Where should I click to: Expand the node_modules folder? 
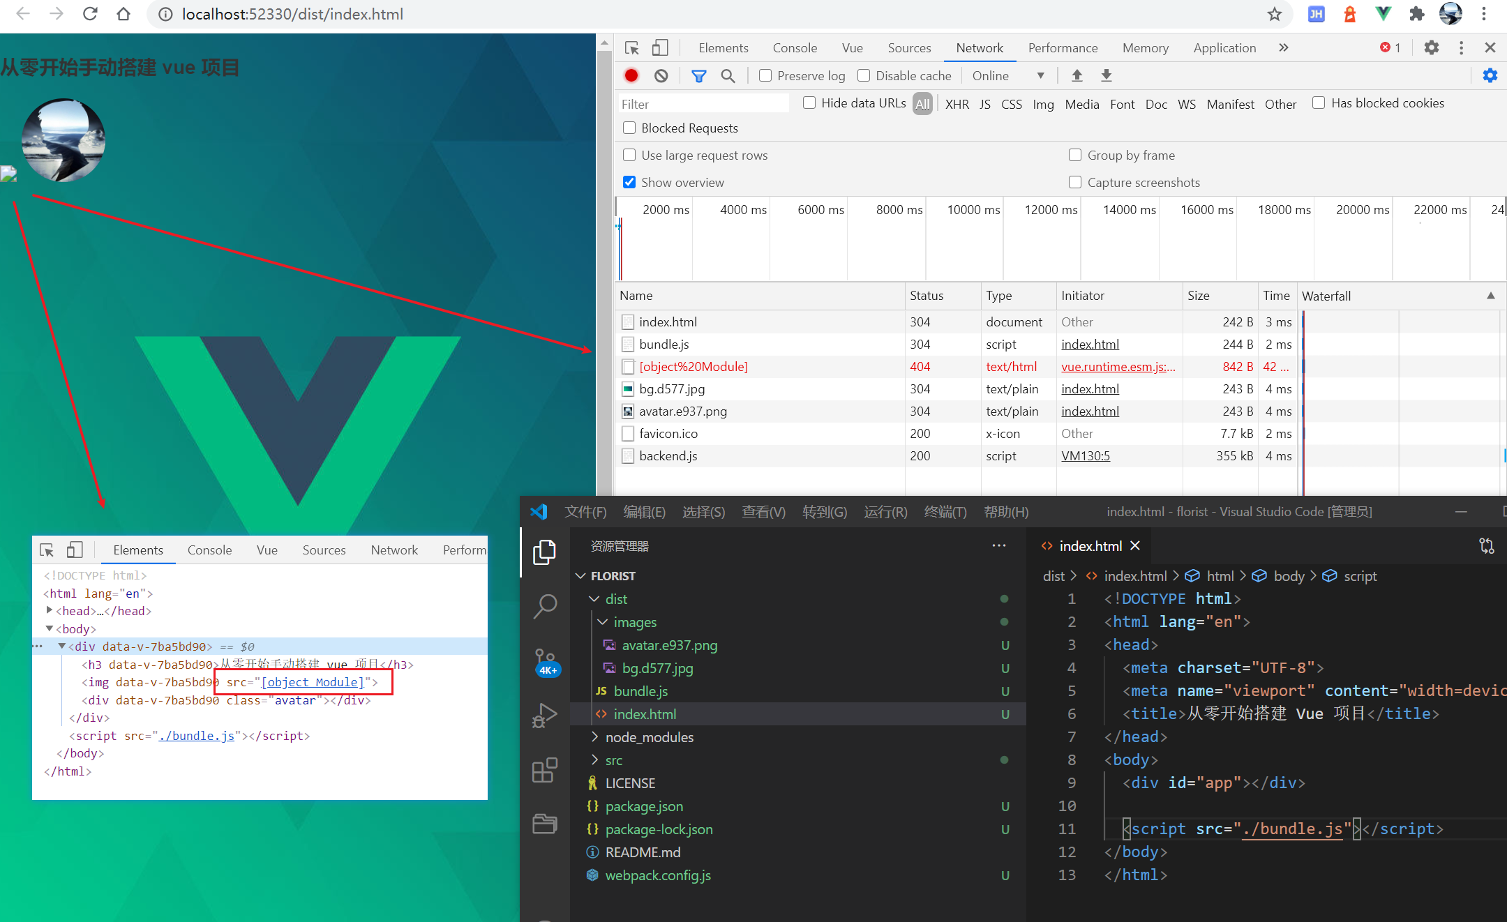[649, 737]
